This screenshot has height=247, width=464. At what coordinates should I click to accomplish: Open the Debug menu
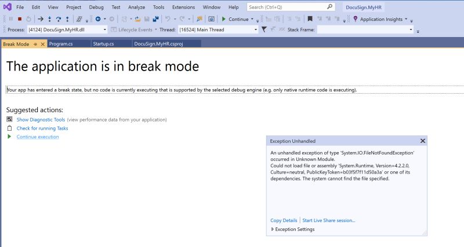[96, 7]
